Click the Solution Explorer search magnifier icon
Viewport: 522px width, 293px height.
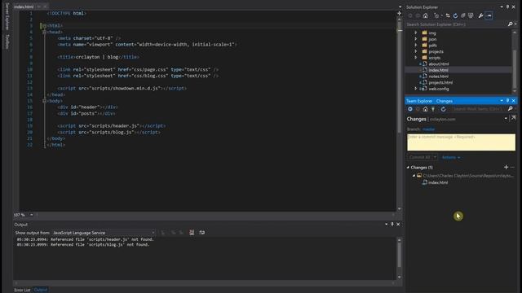[x=510, y=24]
